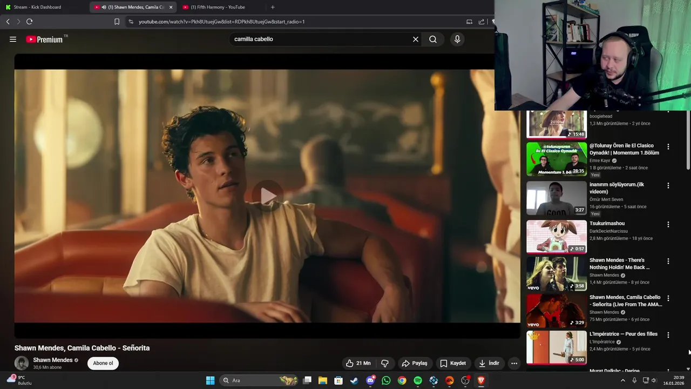Click the playlist sidebar scrollbar
This screenshot has height=389, width=691.
pyautogui.click(x=688, y=140)
